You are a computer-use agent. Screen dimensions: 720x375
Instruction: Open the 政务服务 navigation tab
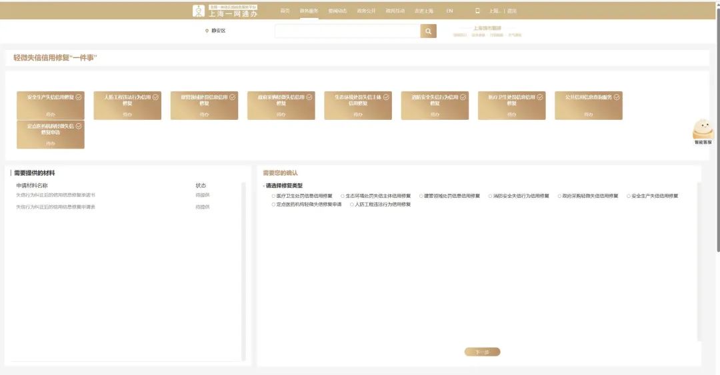(x=309, y=11)
